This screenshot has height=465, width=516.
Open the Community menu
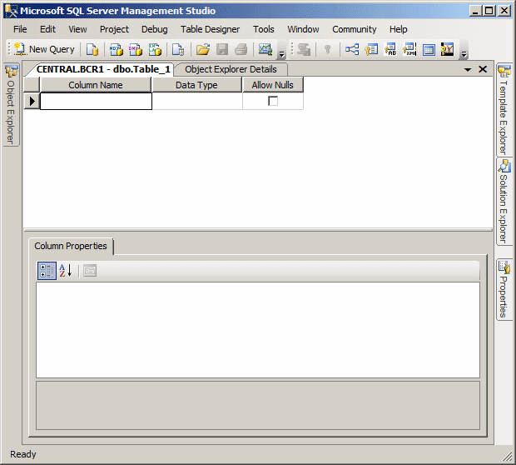354,29
